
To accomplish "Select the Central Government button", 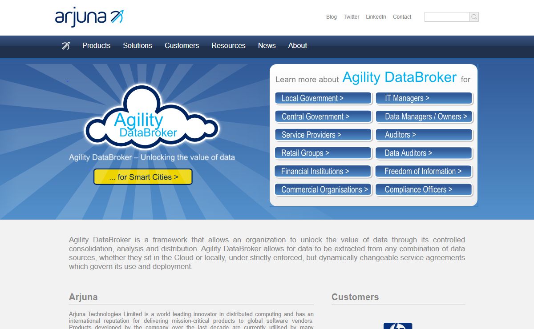I will [x=323, y=116].
